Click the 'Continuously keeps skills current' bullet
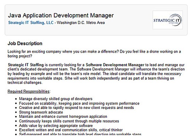Viewport: 194px width, 140px height. pos(69,121)
